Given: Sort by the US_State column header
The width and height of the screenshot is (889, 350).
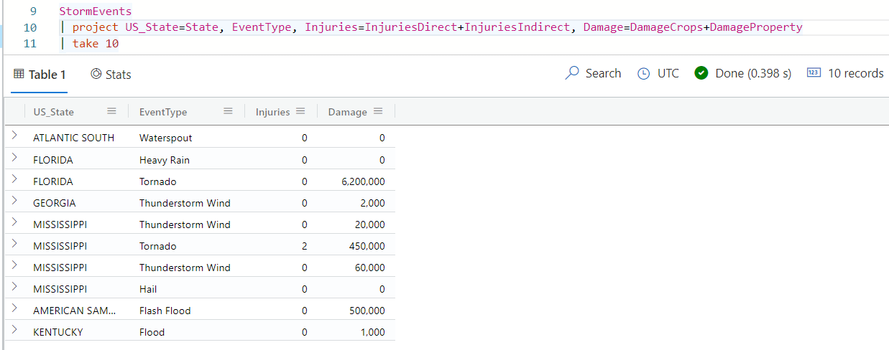Looking at the screenshot, I should (x=54, y=112).
